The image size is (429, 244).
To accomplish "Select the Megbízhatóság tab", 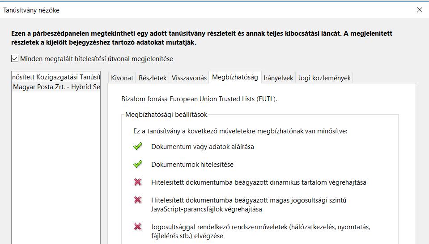I will point(235,77).
